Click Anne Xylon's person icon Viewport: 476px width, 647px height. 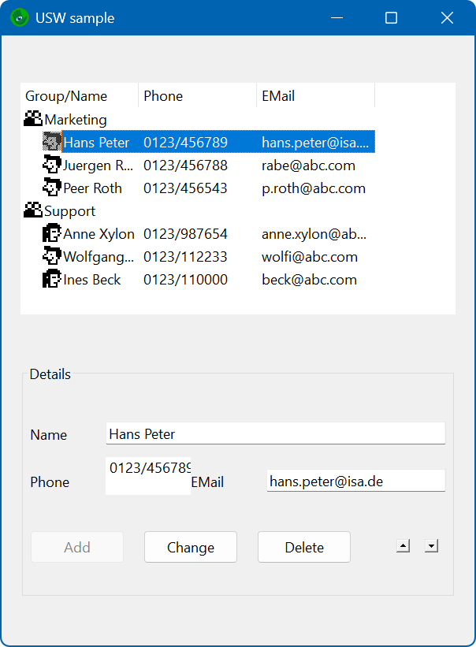(52, 233)
